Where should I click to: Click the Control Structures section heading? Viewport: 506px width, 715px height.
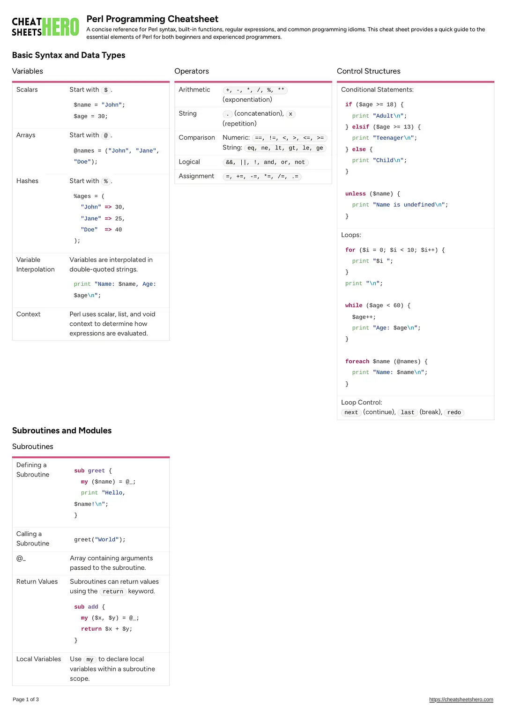click(x=369, y=71)
